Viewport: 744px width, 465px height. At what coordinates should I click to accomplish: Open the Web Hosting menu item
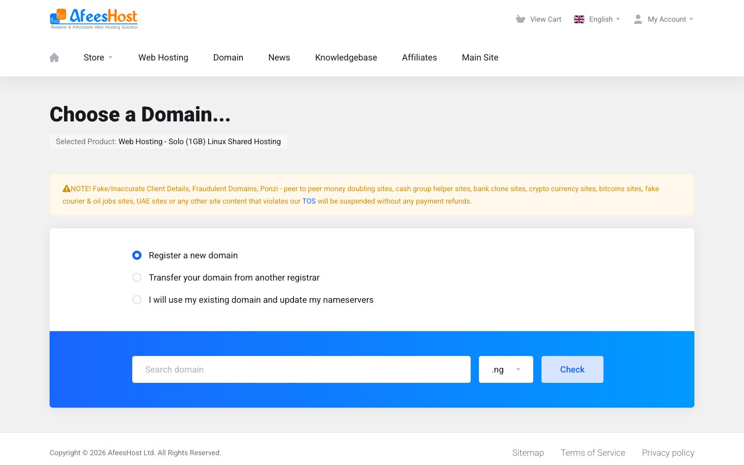pyautogui.click(x=163, y=57)
